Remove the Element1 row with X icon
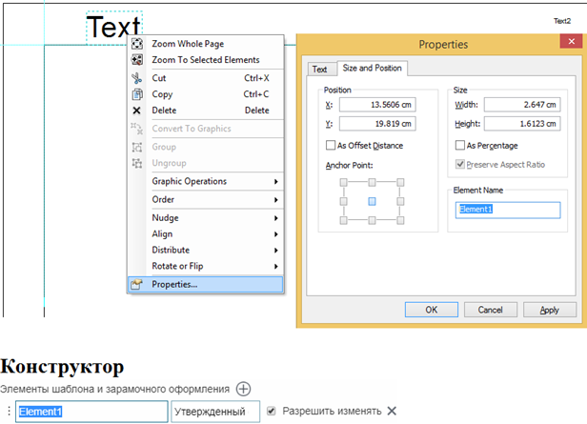The height and width of the screenshot is (424, 587). click(x=392, y=411)
